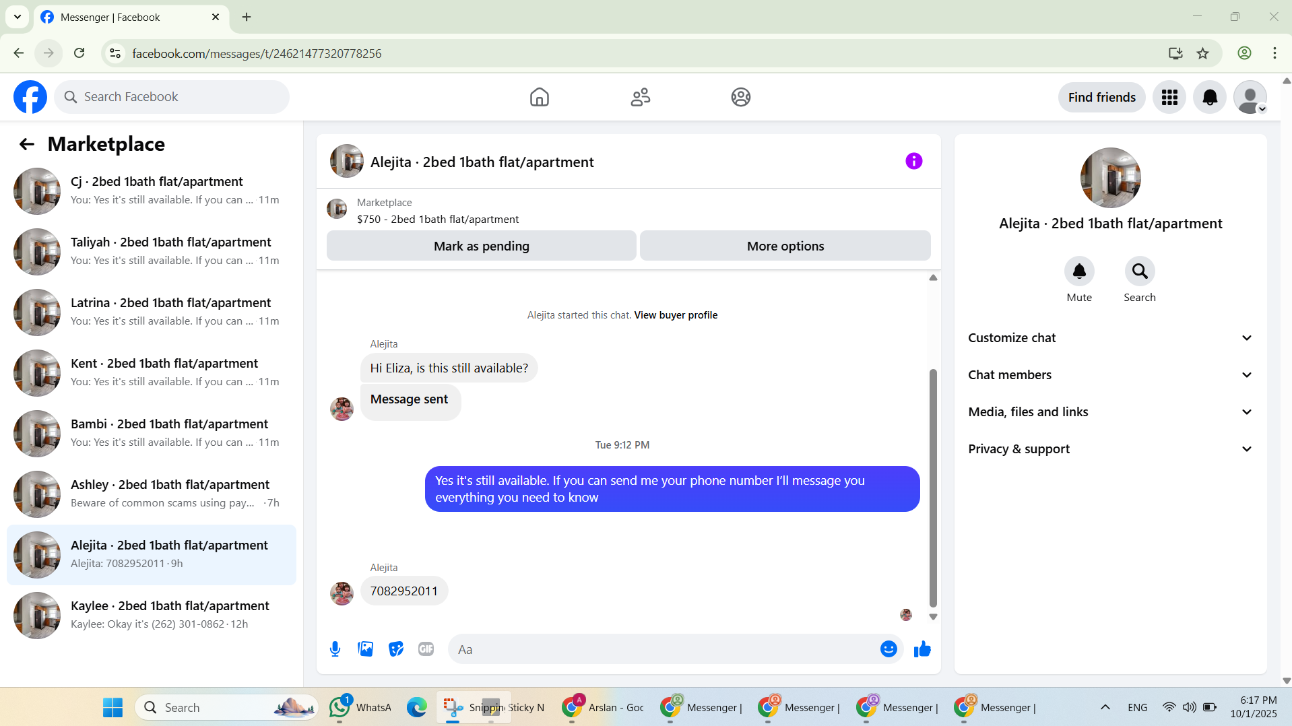
Task: Open WhatsApp from the taskbar
Action: click(360, 707)
